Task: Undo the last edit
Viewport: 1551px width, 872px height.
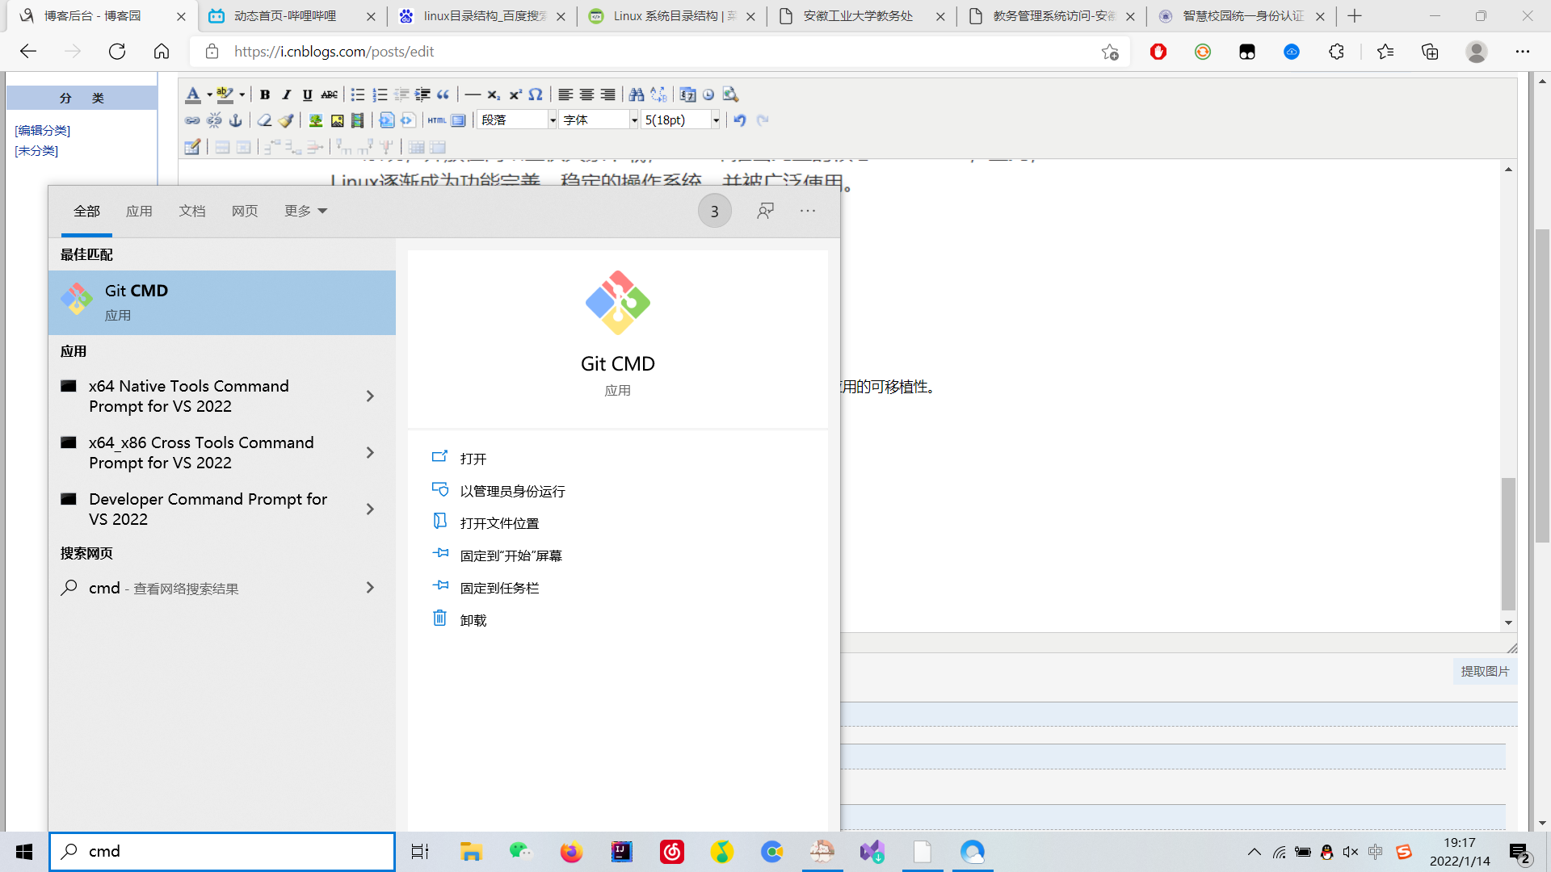Action: point(739,120)
